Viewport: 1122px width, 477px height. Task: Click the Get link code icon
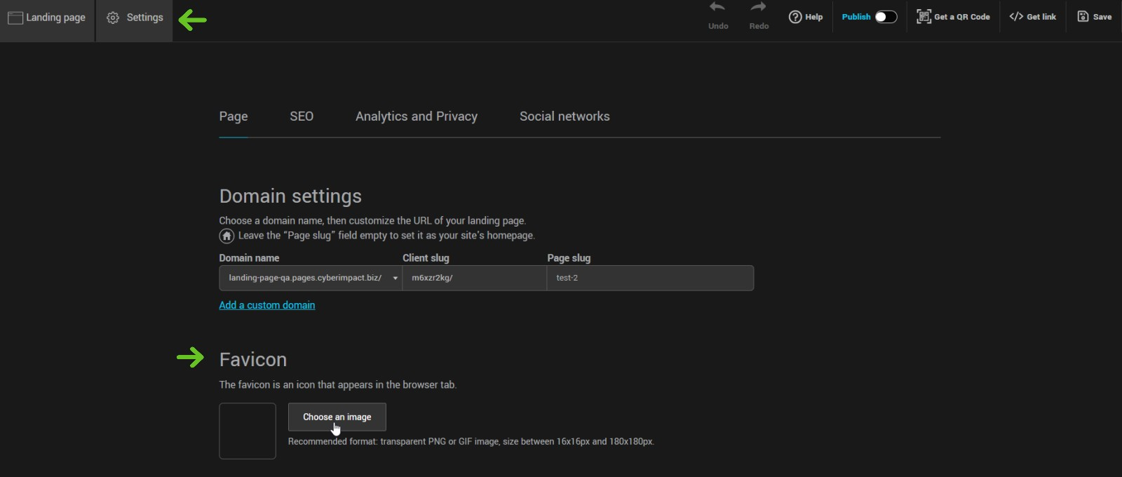pyautogui.click(x=1016, y=17)
